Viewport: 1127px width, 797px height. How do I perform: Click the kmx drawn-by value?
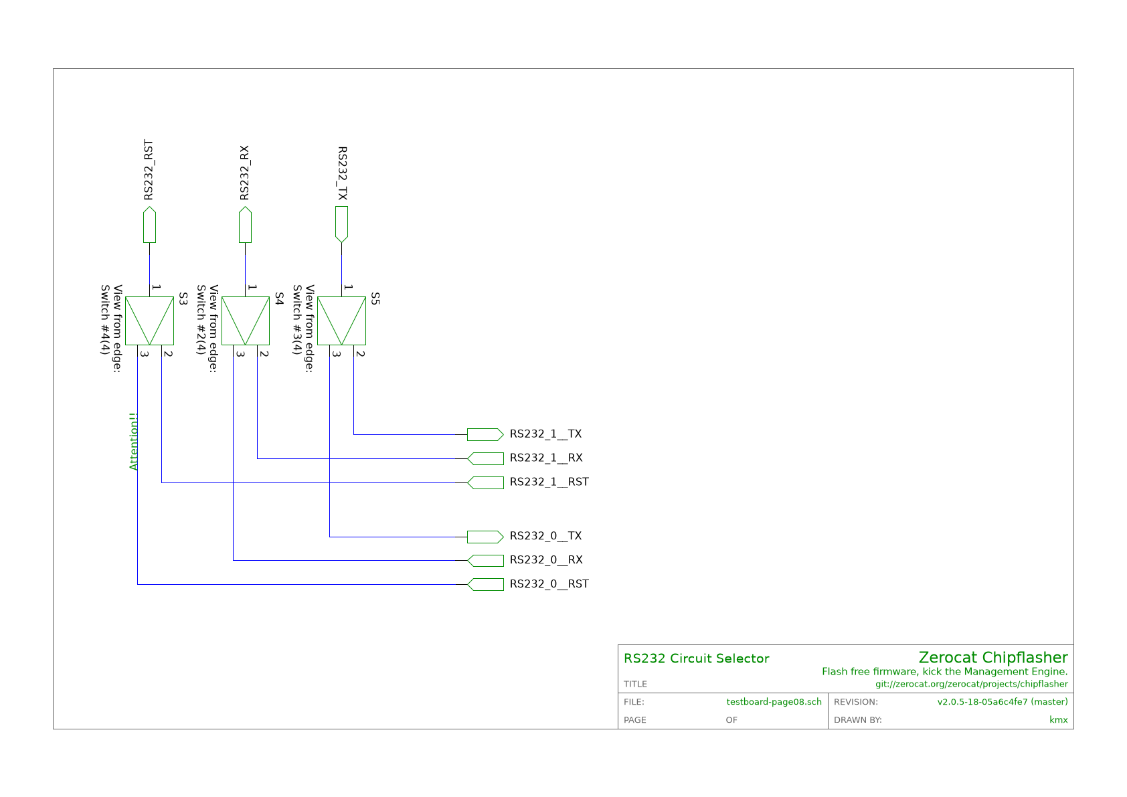(x=1059, y=720)
